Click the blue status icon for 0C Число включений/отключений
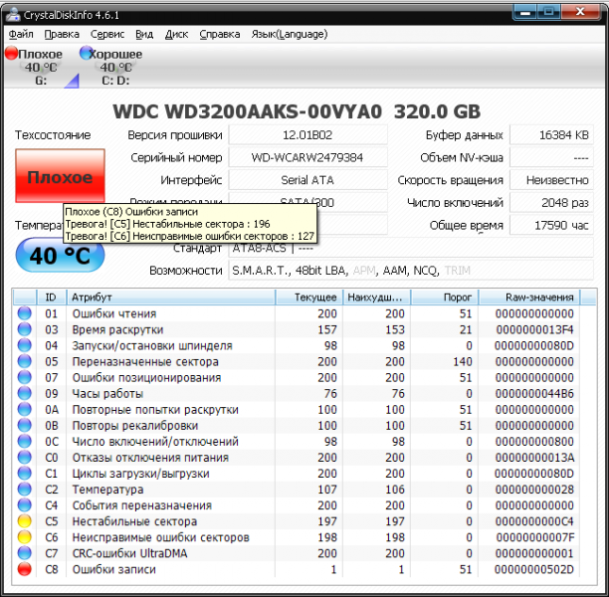 [24, 441]
